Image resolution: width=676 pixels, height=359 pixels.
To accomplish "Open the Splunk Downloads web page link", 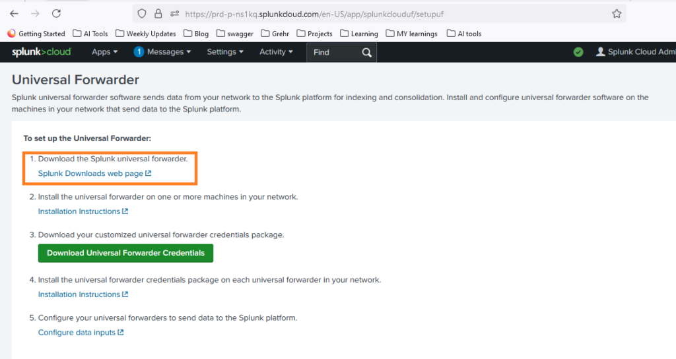I will (94, 174).
